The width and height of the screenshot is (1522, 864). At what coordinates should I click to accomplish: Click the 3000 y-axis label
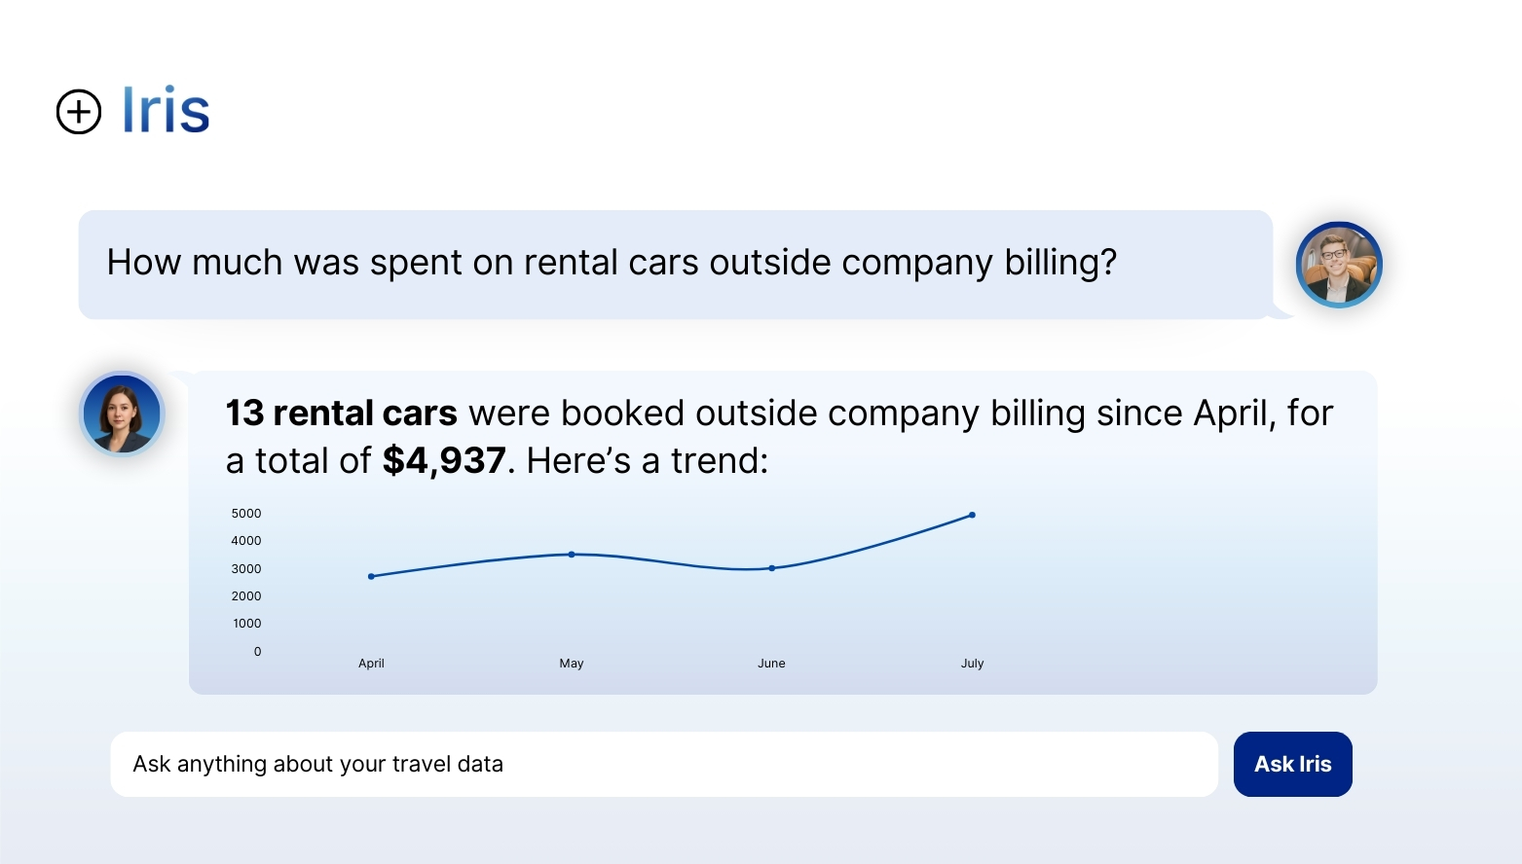[246, 569]
